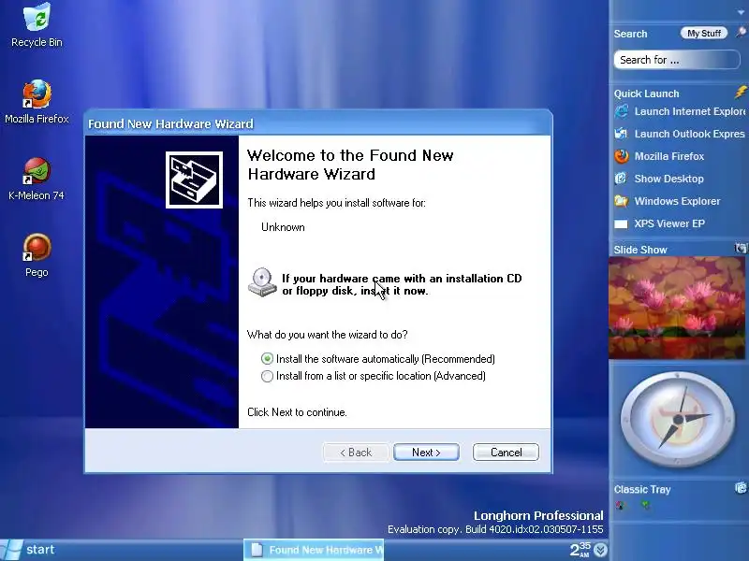Click the disabled Back button
Viewport: 749px width, 561px height.
tap(356, 453)
